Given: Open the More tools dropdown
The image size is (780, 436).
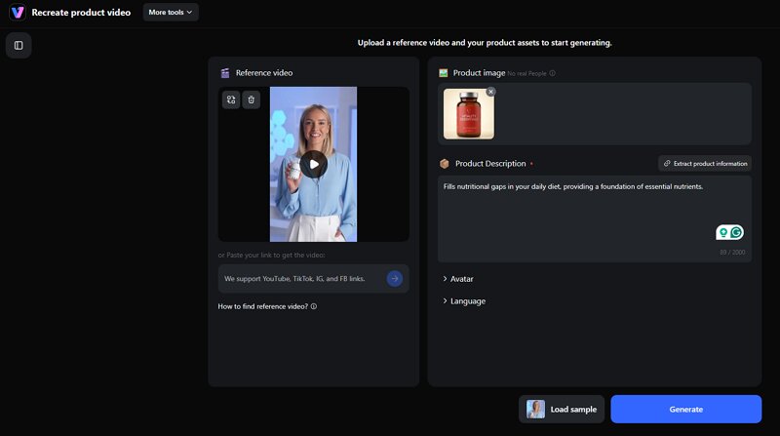Looking at the screenshot, I should (x=171, y=12).
